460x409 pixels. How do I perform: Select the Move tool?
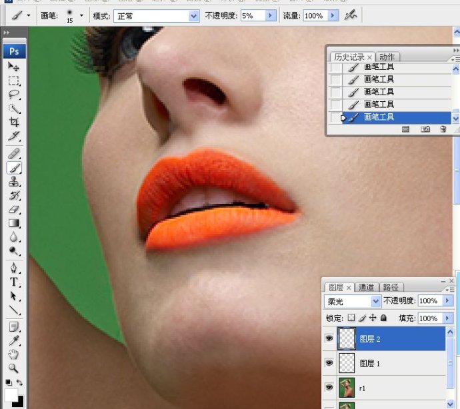tap(13, 67)
